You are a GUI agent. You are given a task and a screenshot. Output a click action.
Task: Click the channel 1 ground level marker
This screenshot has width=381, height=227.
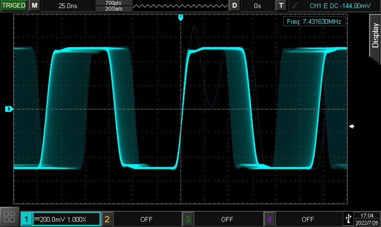click(9, 109)
